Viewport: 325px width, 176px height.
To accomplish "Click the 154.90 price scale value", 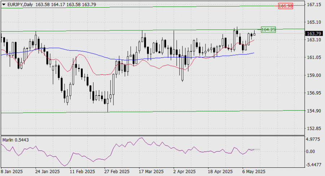I will [314, 111].
